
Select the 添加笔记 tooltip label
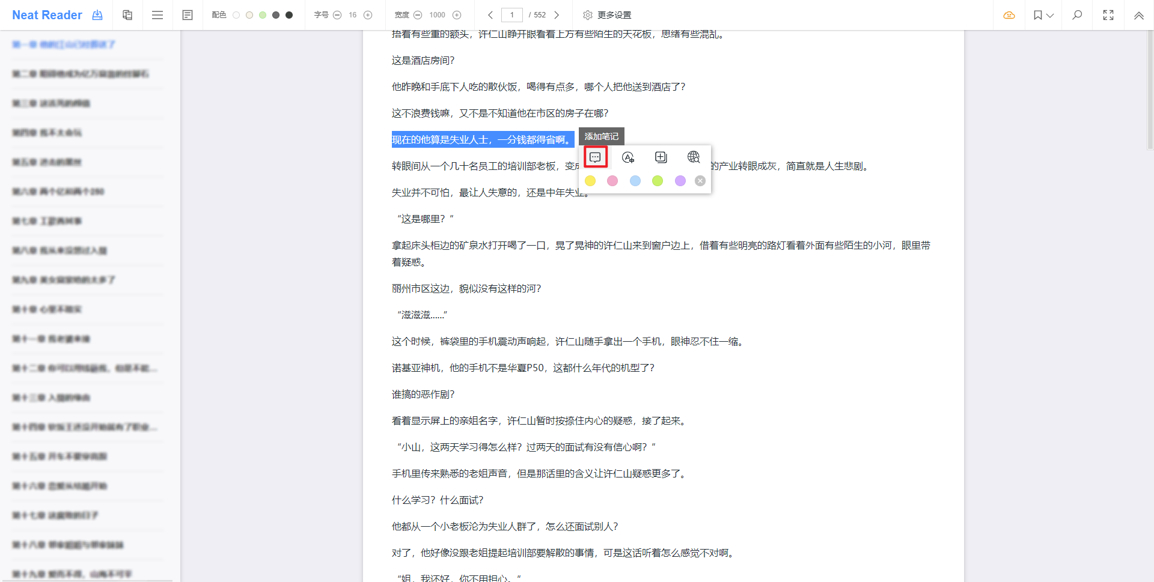[601, 136]
